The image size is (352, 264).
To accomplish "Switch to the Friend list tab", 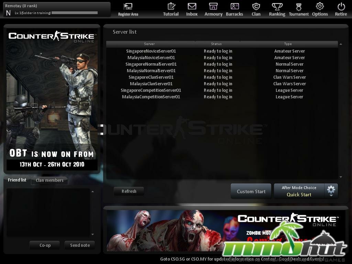I will 17,180.
